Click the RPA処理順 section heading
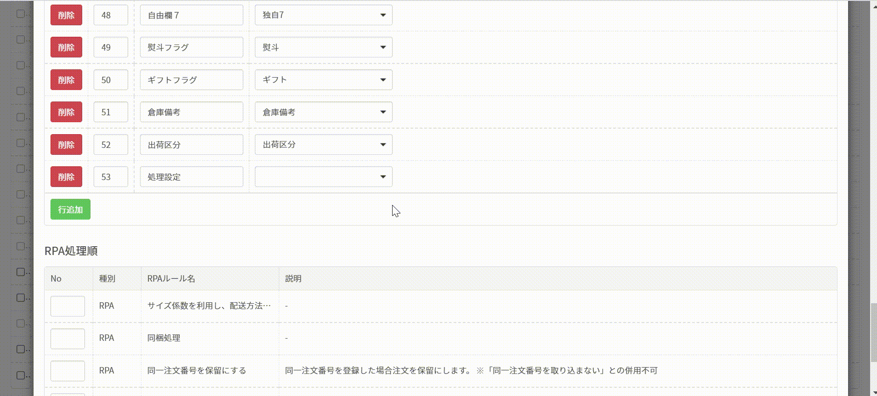Screen dimensions: 877x396 [71, 251]
